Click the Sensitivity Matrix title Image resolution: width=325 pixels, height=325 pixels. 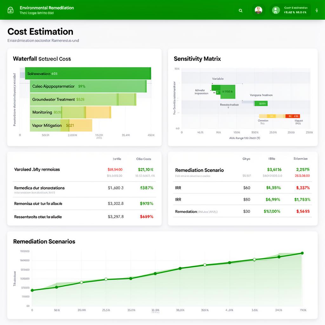coord(197,59)
